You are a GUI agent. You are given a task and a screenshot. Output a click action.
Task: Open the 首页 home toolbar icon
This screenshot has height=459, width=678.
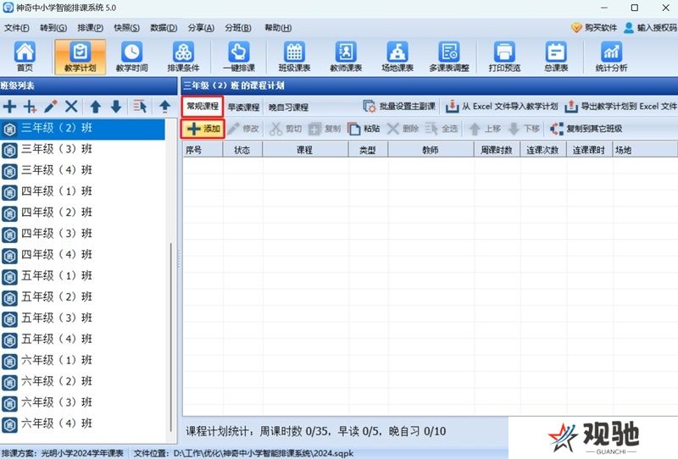[x=25, y=57]
